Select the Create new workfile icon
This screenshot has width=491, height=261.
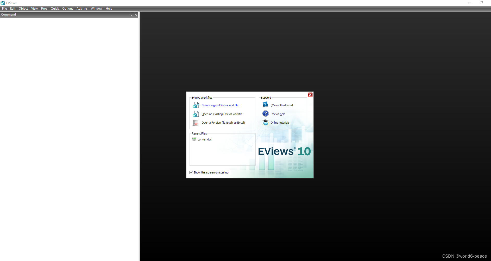point(196,105)
